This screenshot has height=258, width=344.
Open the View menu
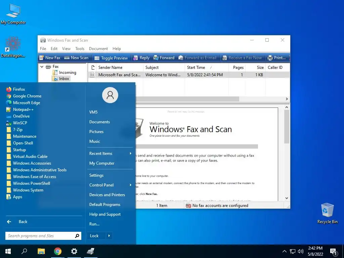66,49
